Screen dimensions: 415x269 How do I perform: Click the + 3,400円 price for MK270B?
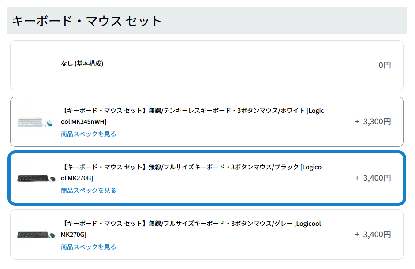pyautogui.click(x=373, y=178)
